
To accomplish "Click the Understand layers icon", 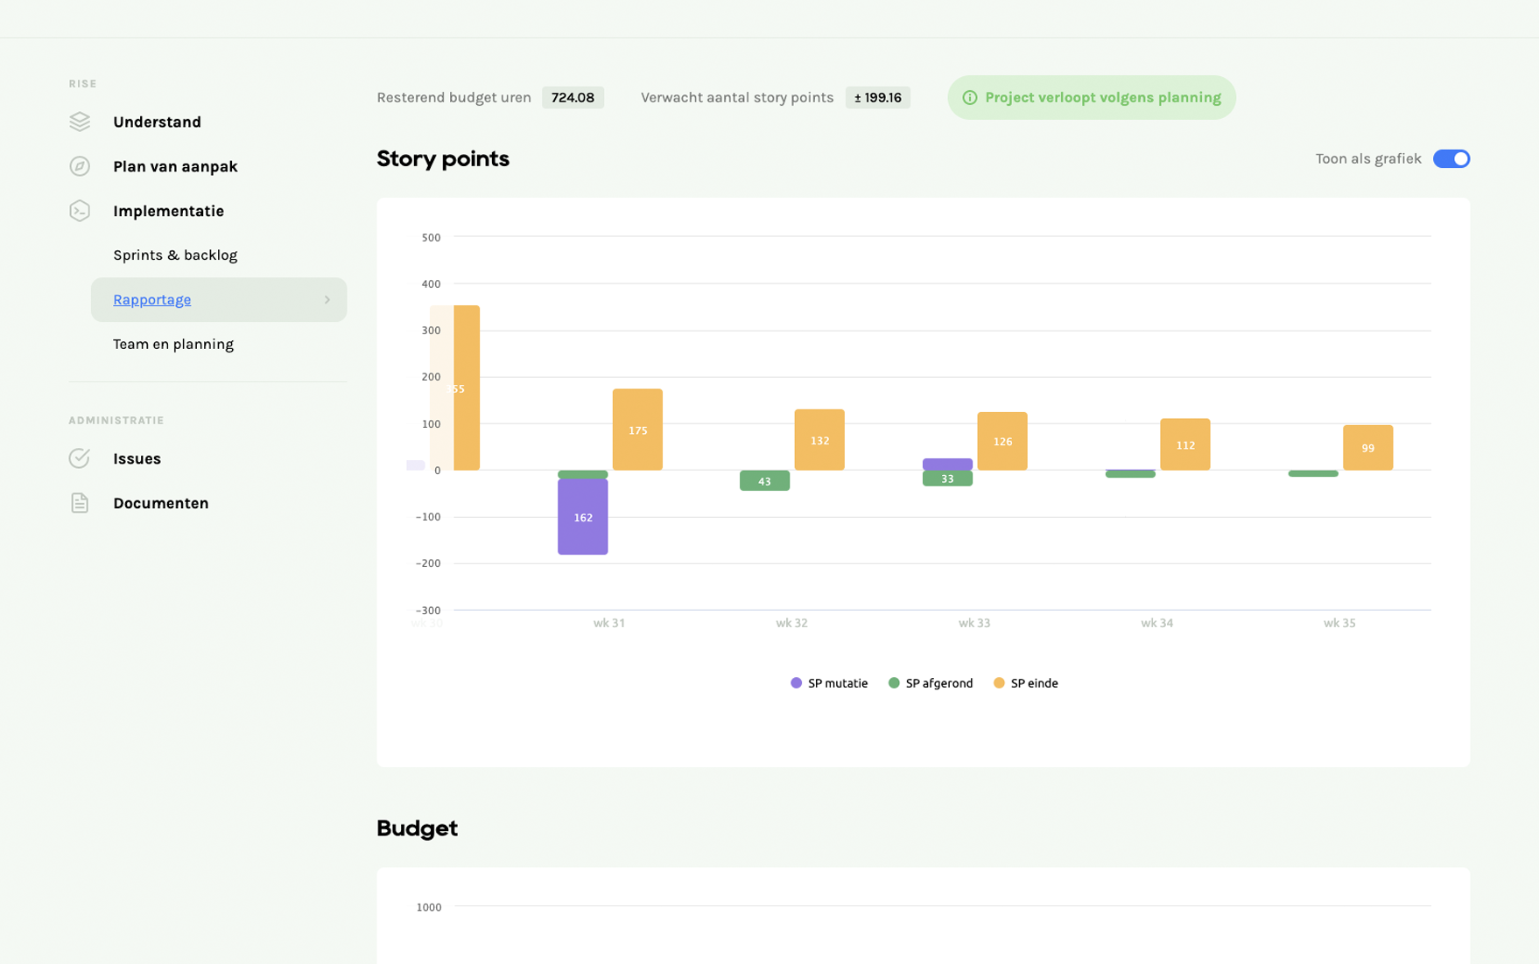I will pyautogui.click(x=80, y=122).
